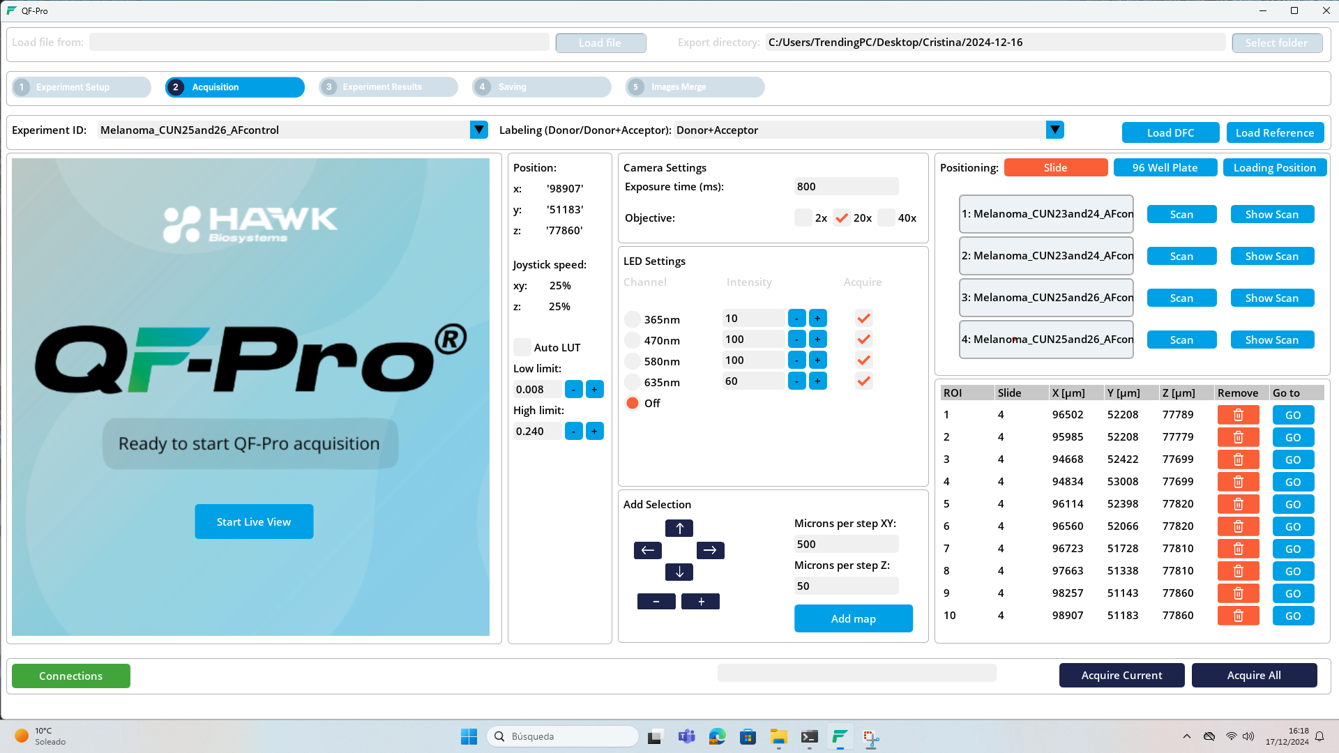Open the Images Merge step tab
Screen dimensions: 1339x753
point(695,87)
